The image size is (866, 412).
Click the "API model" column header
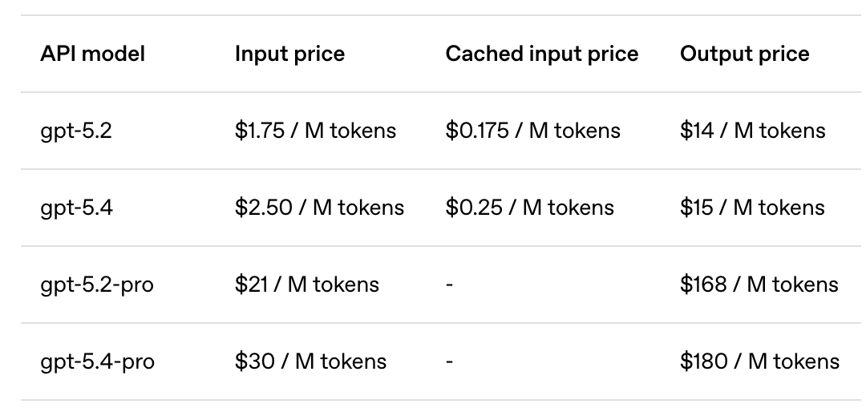[93, 54]
